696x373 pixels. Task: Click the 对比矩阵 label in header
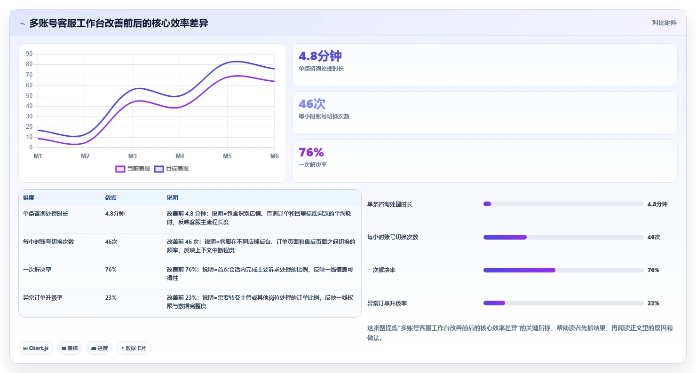[664, 23]
